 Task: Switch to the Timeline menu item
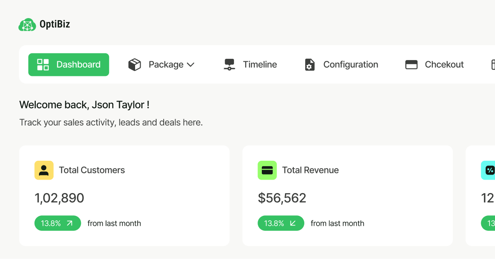(x=260, y=65)
